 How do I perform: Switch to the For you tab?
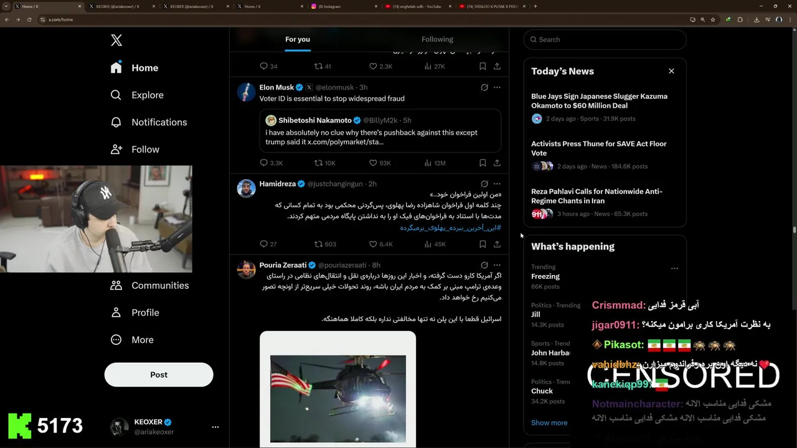point(298,39)
